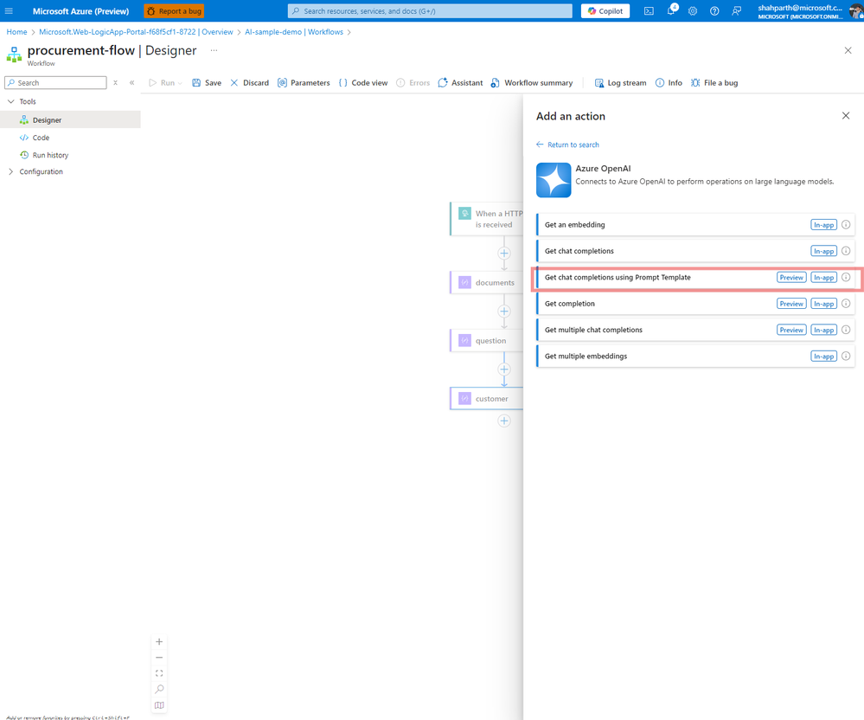The image size is (864, 720).
Task: Select the When a HTTP request trigger node
Action: pos(487,219)
